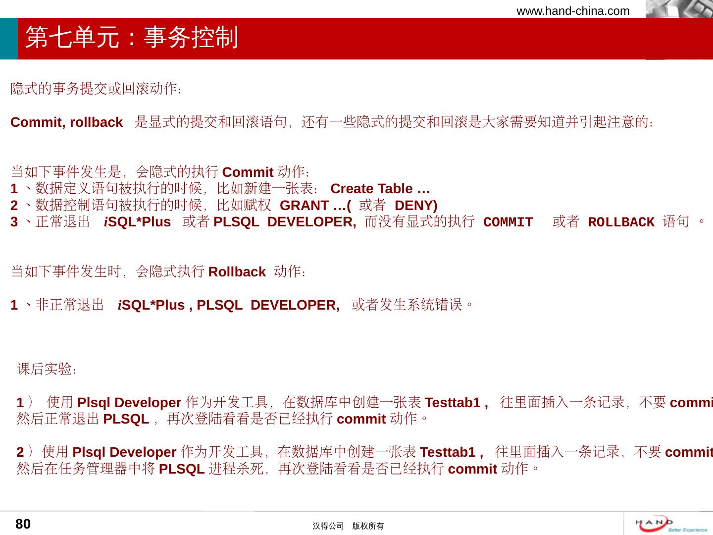The height and width of the screenshot is (535, 713).
Task: Select the item 3、正常退出 iSQL*Plus
Action: 357,222
